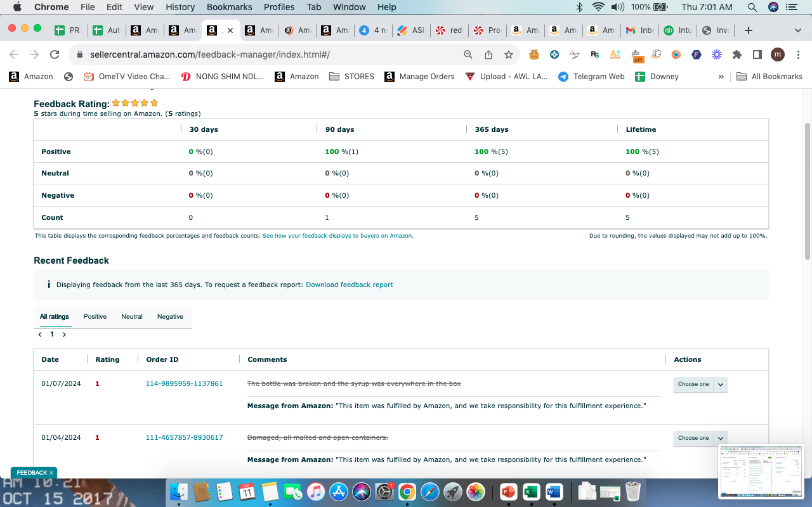The width and height of the screenshot is (812, 507).
Task: Open the Bookmarks menu
Action: (230, 7)
